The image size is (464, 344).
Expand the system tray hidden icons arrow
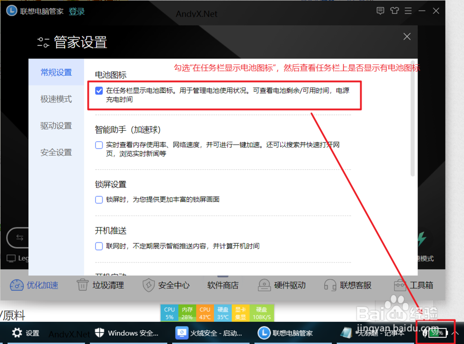pos(455,333)
